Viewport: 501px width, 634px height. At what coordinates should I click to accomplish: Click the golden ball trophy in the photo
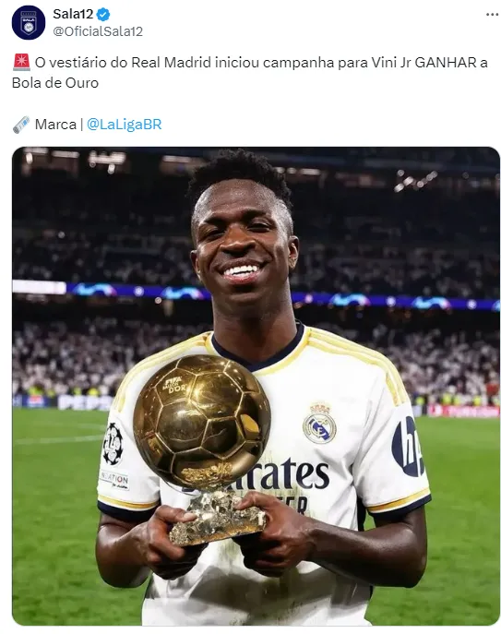[202, 421]
